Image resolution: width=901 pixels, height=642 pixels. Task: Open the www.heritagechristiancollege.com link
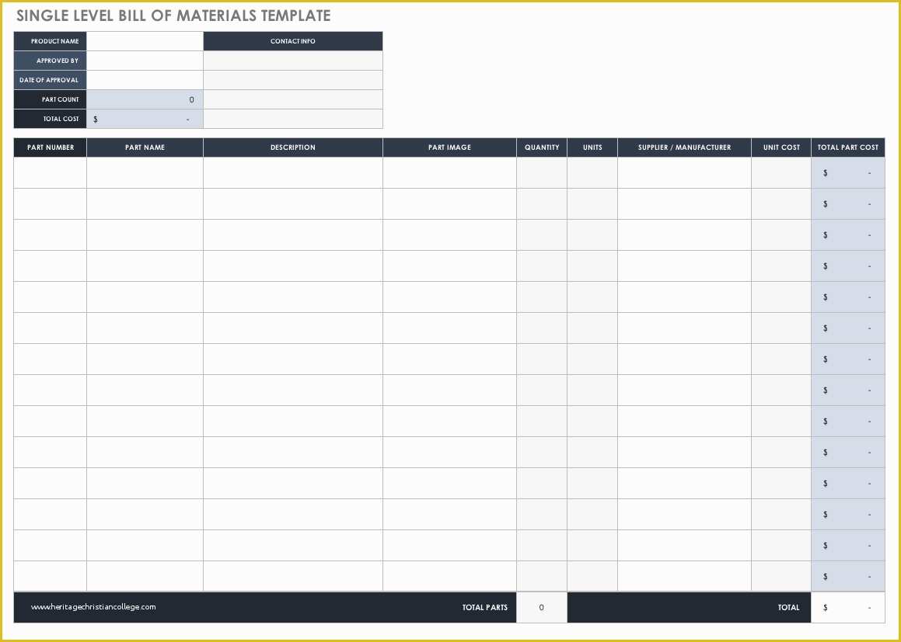point(93,607)
